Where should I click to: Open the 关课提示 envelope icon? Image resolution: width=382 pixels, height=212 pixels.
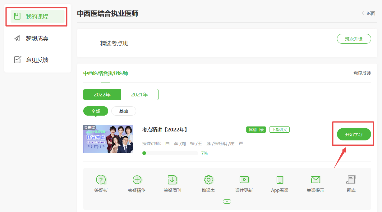[315, 180]
